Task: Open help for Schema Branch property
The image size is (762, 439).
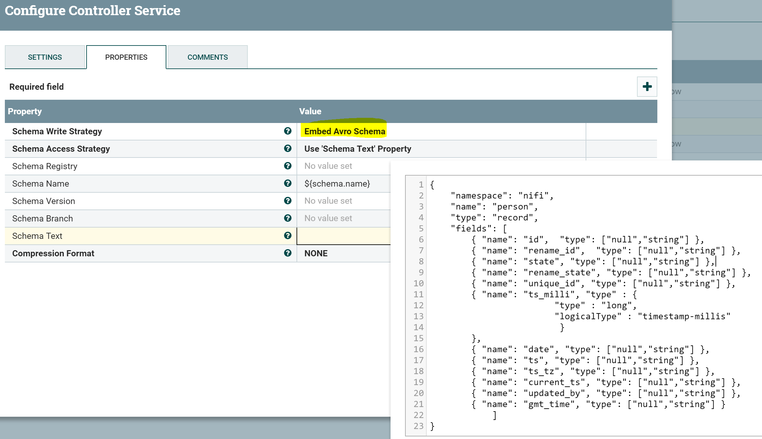Action: pyautogui.click(x=288, y=218)
